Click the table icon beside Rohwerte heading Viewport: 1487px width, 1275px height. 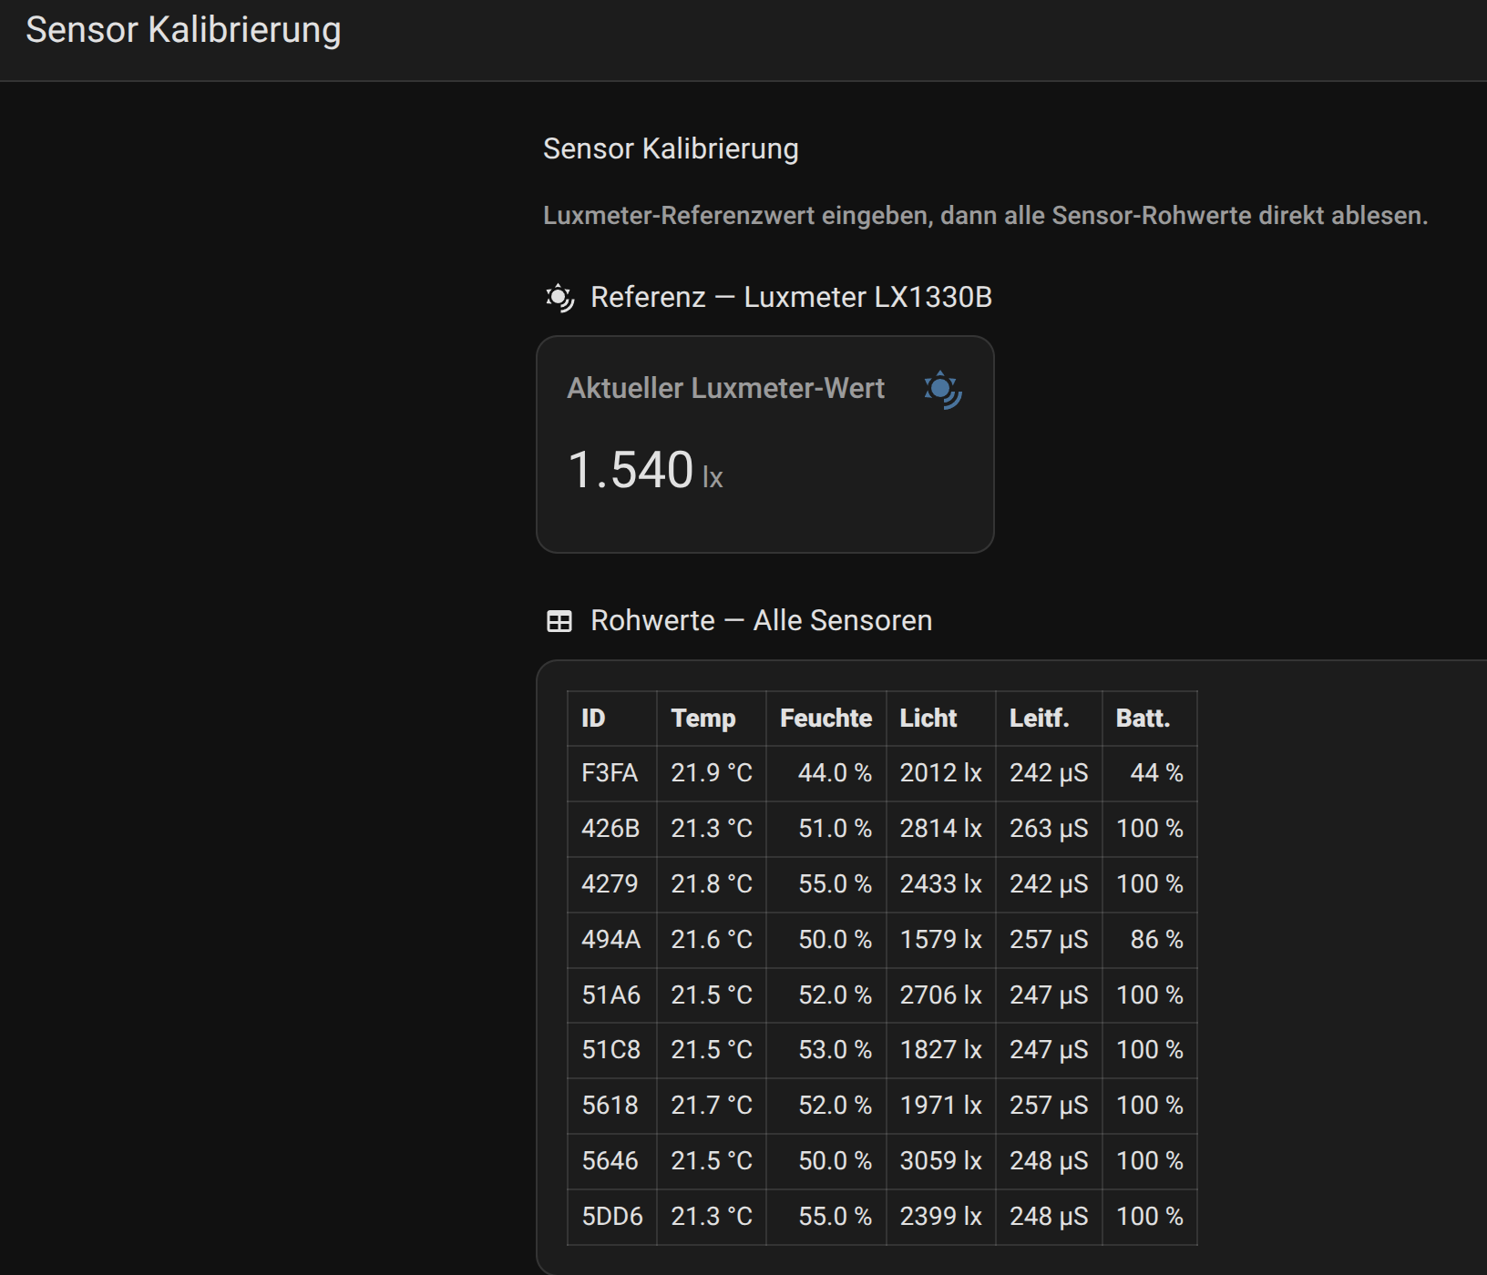[x=559, y=621]
